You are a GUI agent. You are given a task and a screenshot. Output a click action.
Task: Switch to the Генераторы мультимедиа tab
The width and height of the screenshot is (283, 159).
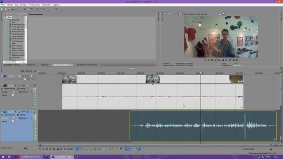tap(87, 65)
